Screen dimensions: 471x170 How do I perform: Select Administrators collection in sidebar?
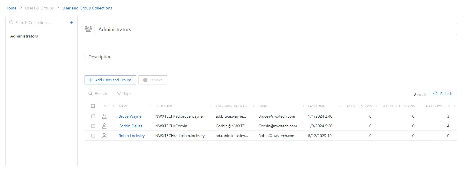24,36
